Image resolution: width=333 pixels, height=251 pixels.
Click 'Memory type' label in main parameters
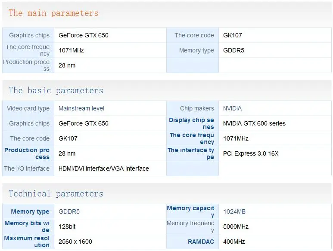[x=196, y=50]
